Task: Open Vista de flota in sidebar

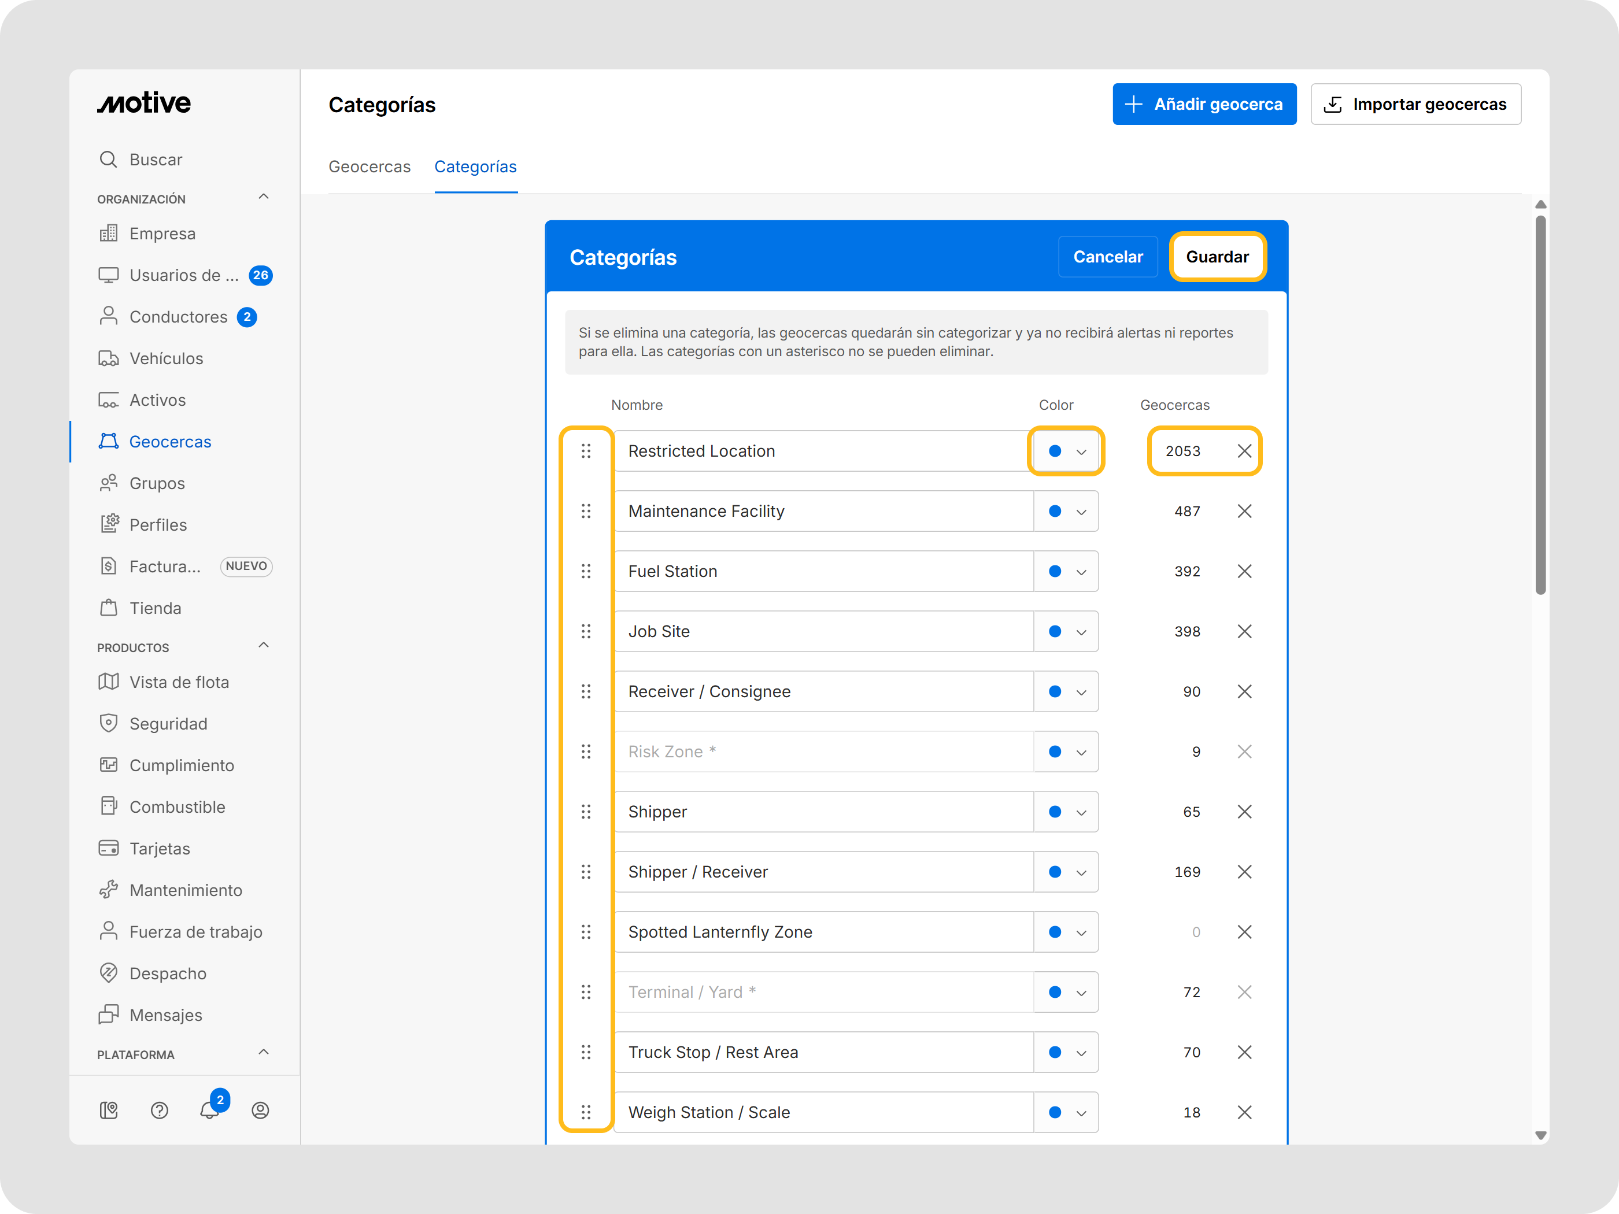Action: pyautogui.click(x=179, y=682)
